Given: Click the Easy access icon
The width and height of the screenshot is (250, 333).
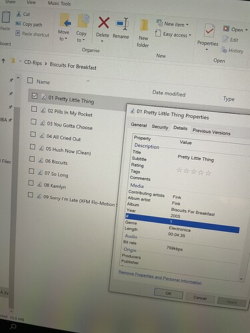Looking at the screenshot, I should (157, 33).
